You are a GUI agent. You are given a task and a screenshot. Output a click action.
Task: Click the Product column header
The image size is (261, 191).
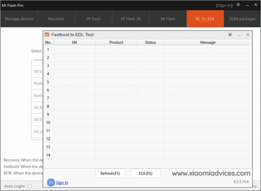tap(116, 42)
